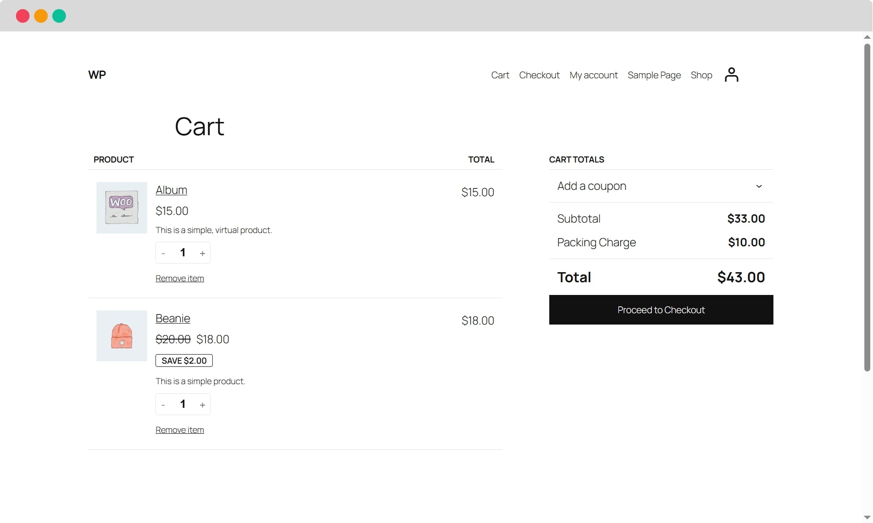Open the Shop menu item
873x523 pixels.
pyautogui.click(x=701, y=75)
